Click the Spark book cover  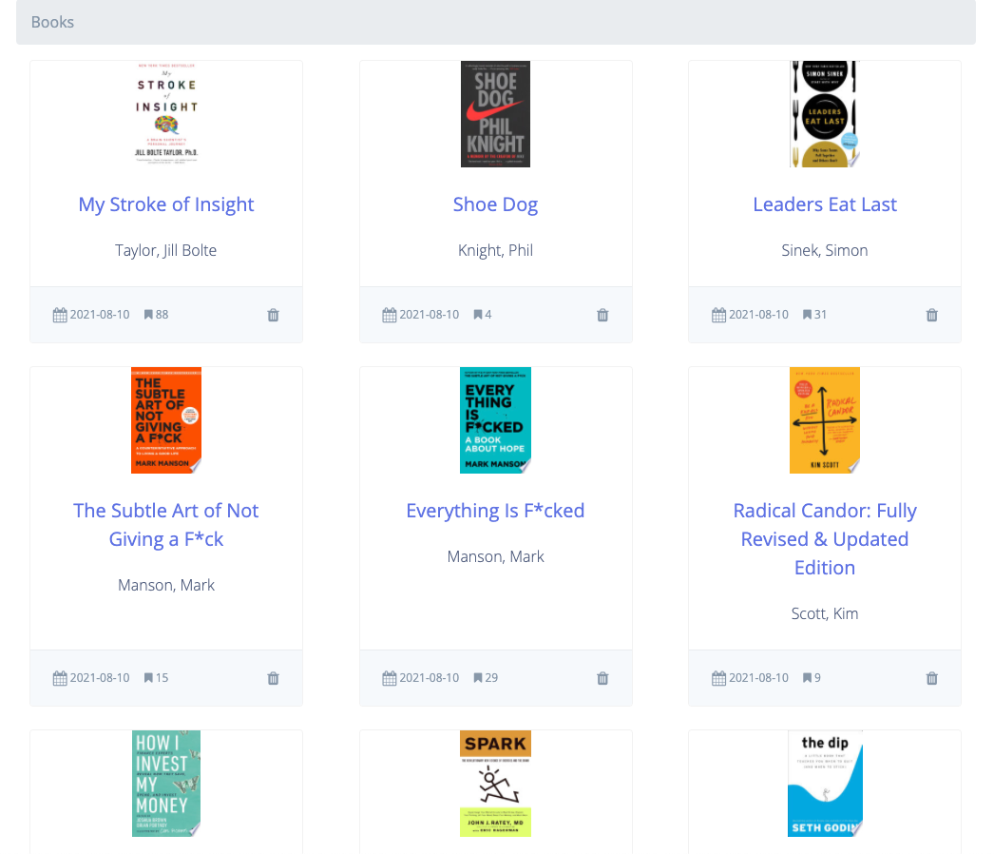pyautogui.click(x=495, y=784)
